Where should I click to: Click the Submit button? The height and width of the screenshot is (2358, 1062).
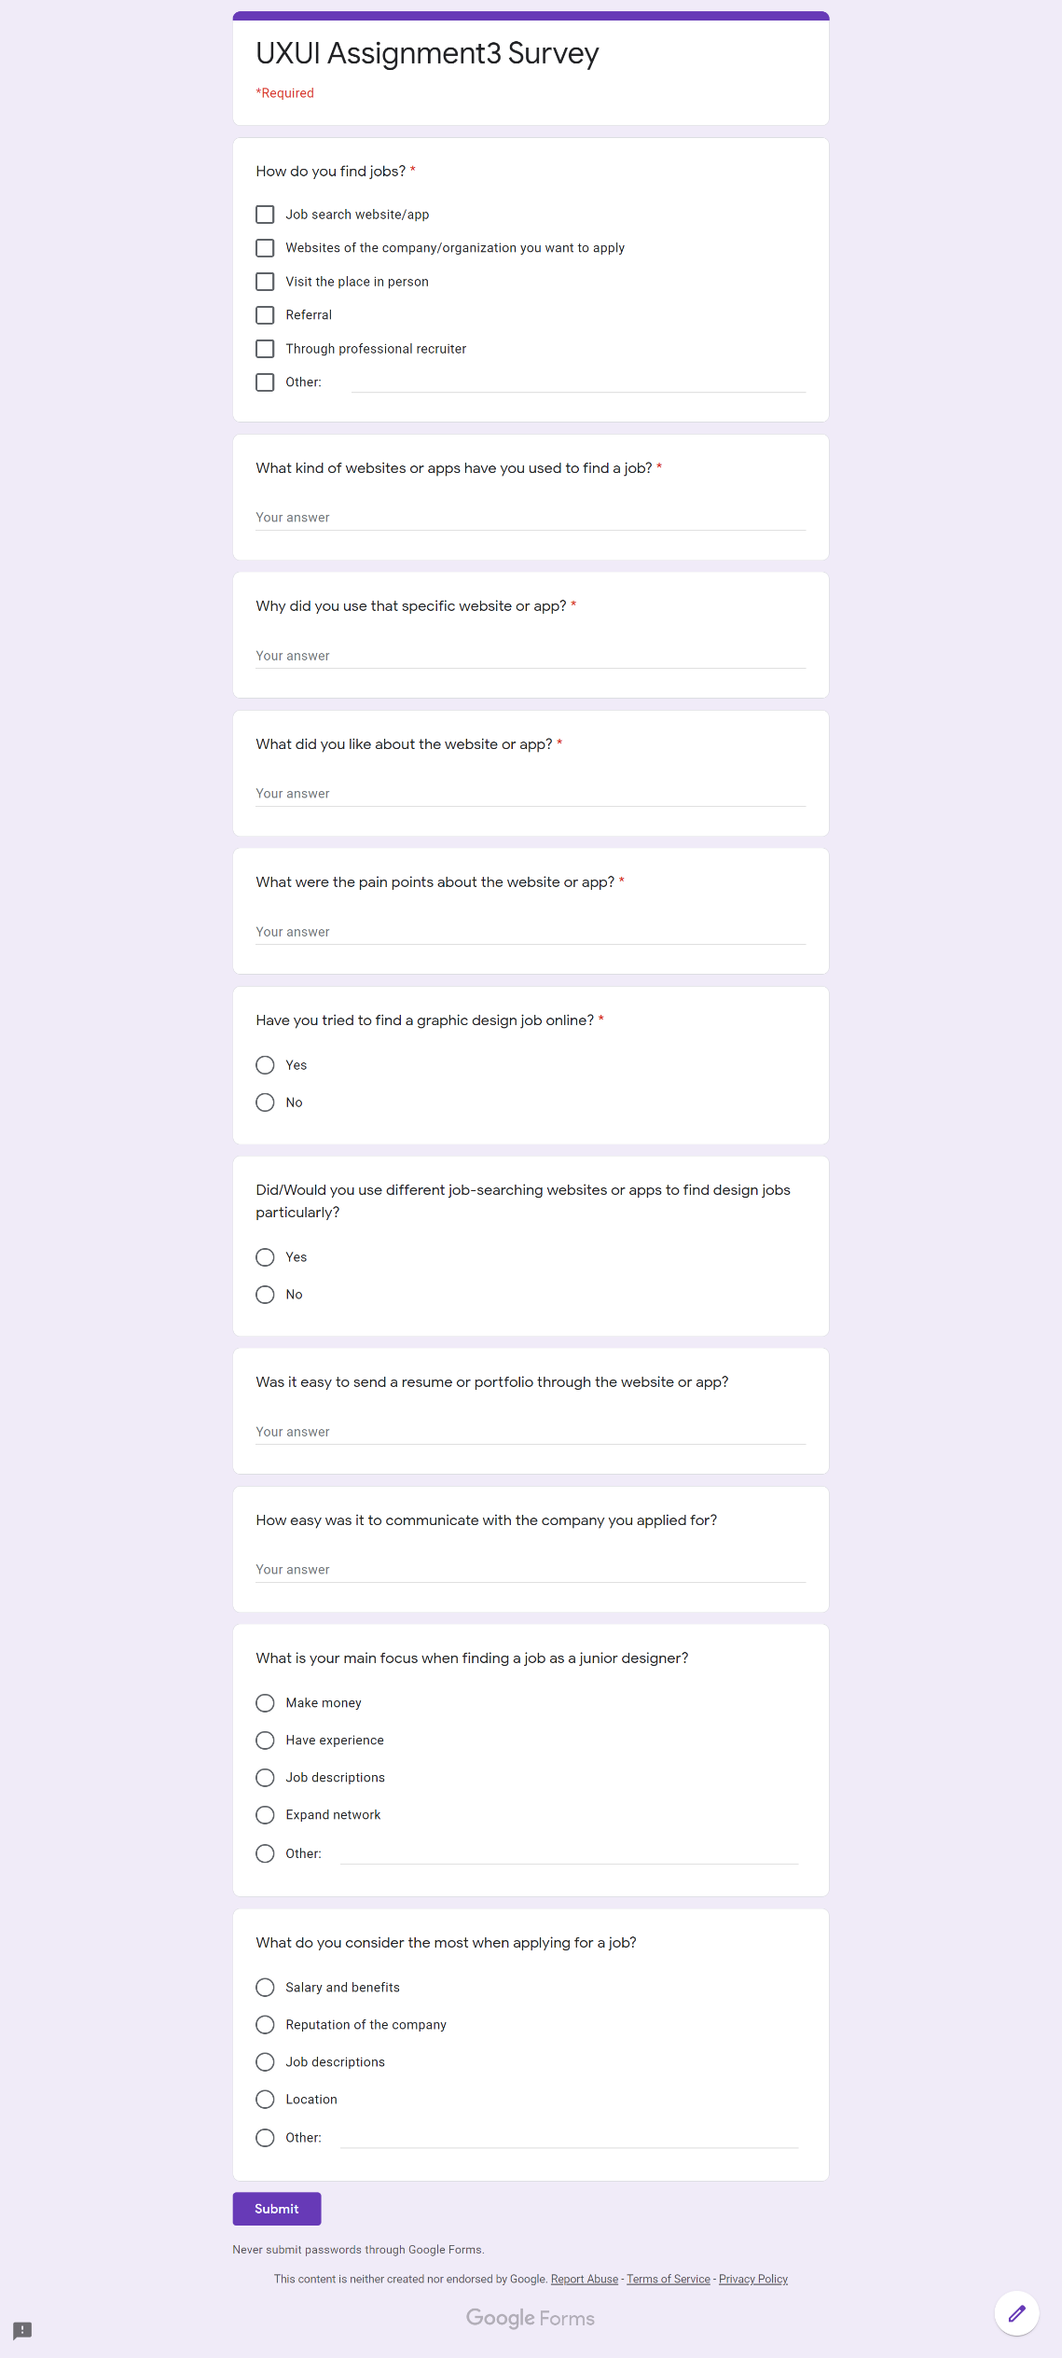click(277, 2209)
